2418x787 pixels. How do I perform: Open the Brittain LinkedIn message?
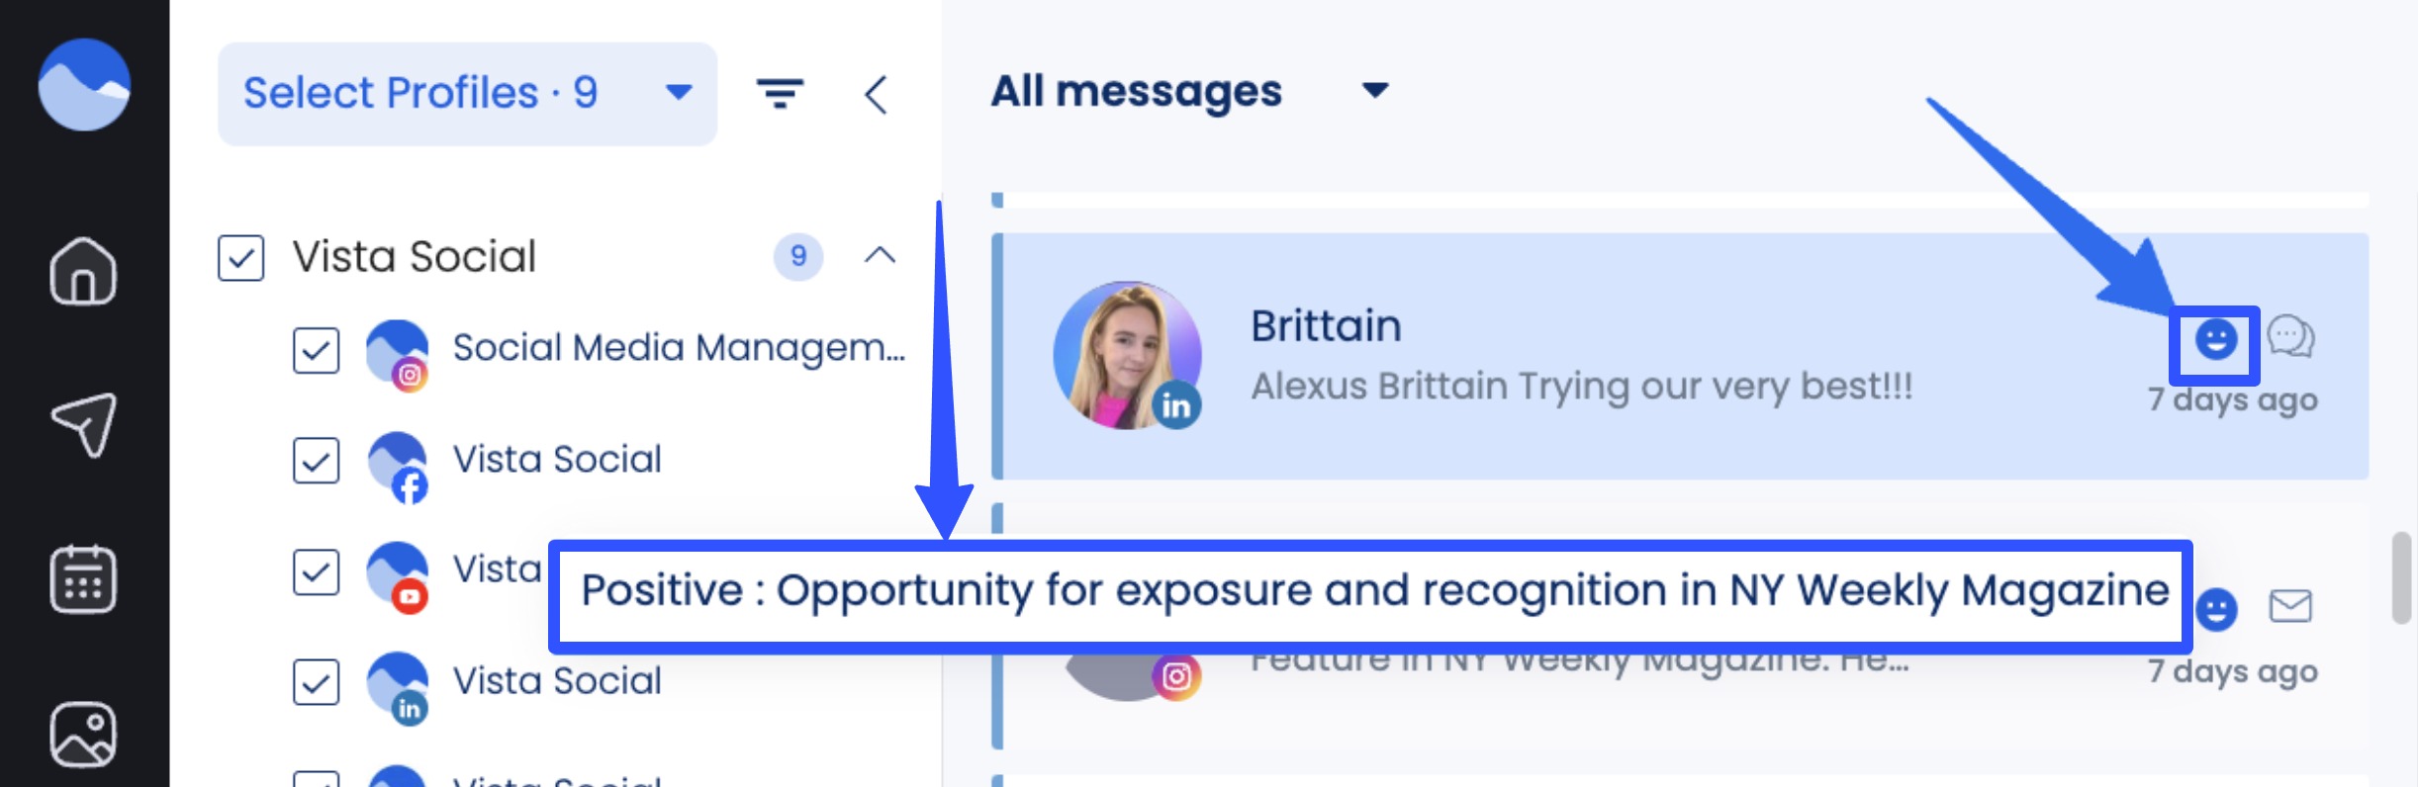pos(1680,356)
